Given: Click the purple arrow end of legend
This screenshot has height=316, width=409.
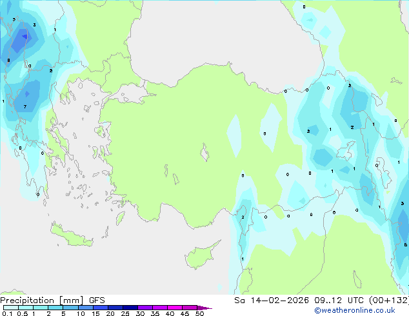Looking at the screenshot, I should click(204, 308).
